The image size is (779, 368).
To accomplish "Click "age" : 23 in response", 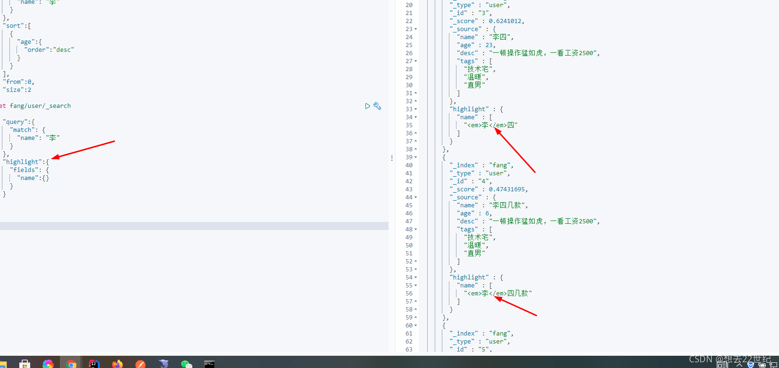I will [x=476, y=45].
